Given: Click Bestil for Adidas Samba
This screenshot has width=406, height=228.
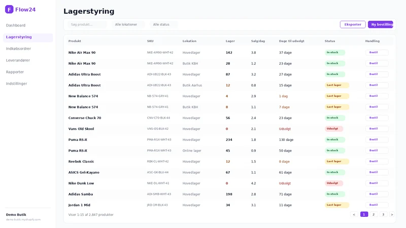Looking at the screenshot, I should coord(377,194).
